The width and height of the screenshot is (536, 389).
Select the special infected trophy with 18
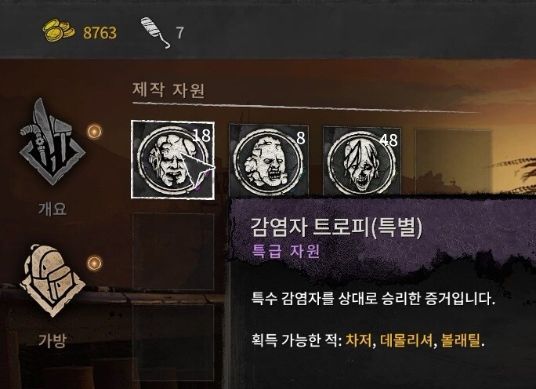point(172,159)
